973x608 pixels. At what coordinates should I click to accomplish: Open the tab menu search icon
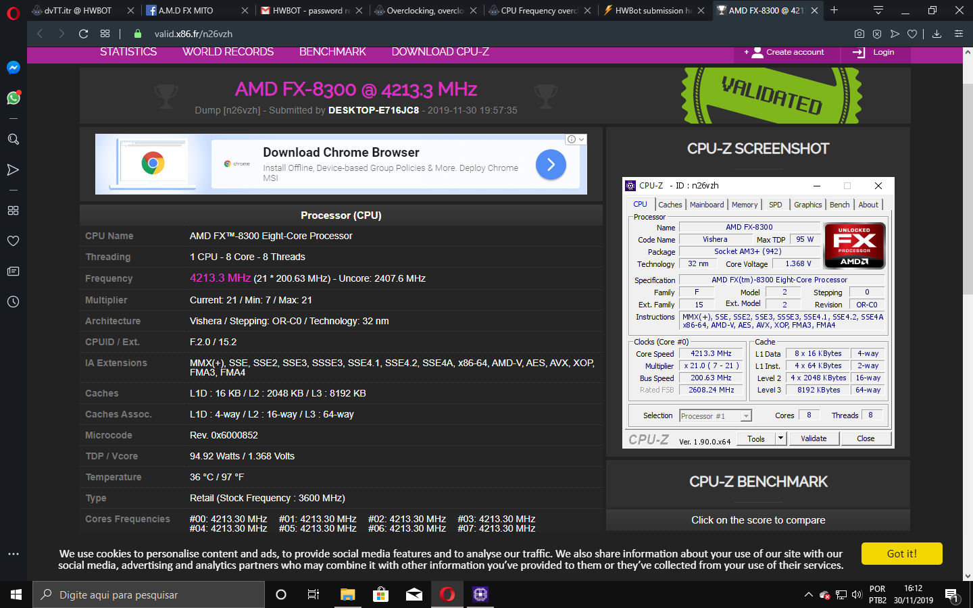point(878,10)
